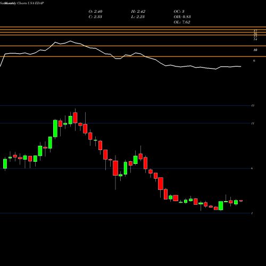Click the 'OC: 3' reading

[179, 11]
